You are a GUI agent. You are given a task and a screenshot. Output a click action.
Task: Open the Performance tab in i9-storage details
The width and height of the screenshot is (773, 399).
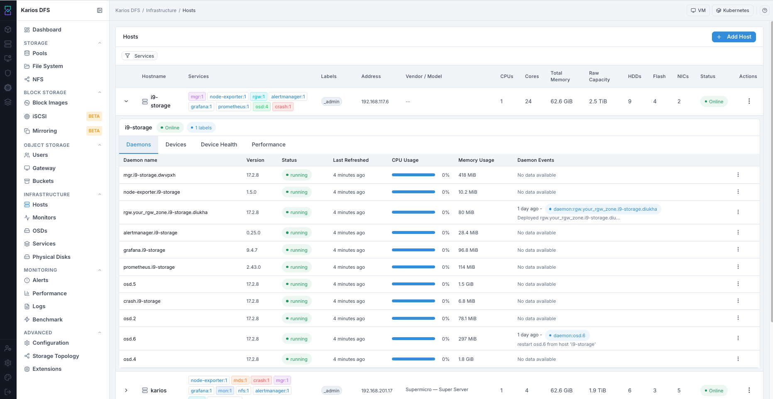pos(269,145)
